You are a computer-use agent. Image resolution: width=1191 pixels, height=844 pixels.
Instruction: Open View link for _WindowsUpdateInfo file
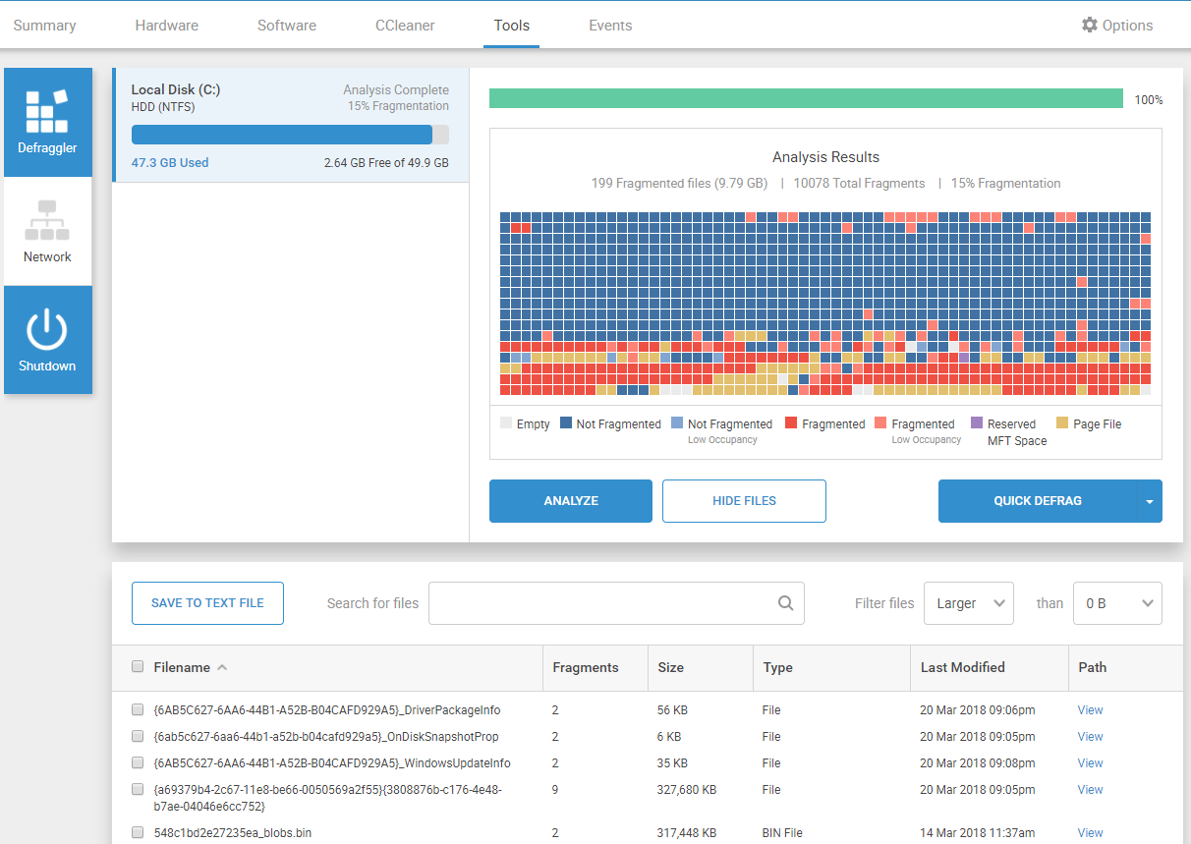[1090, 762]
